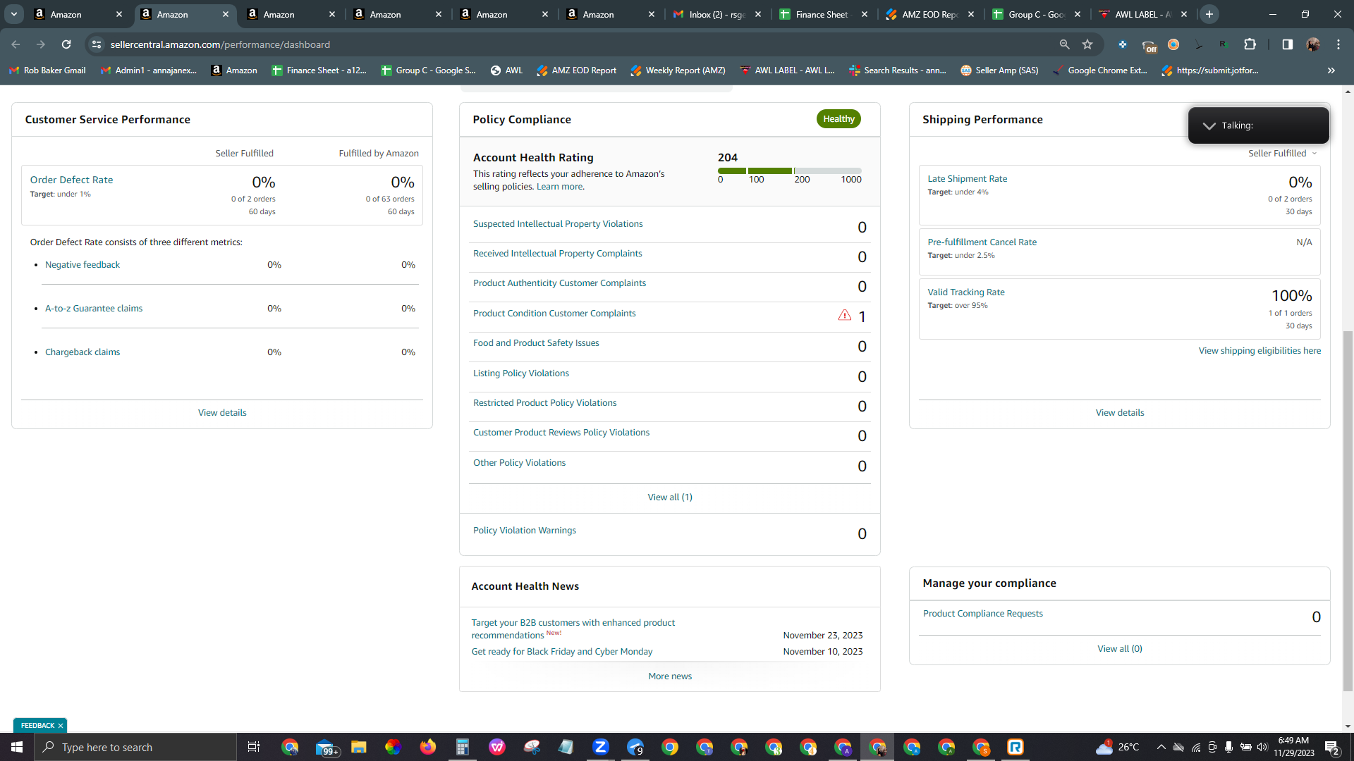1354x761 pixels.
Task: Close the FEEDBACK tab with its X
Action: point(61,726)
